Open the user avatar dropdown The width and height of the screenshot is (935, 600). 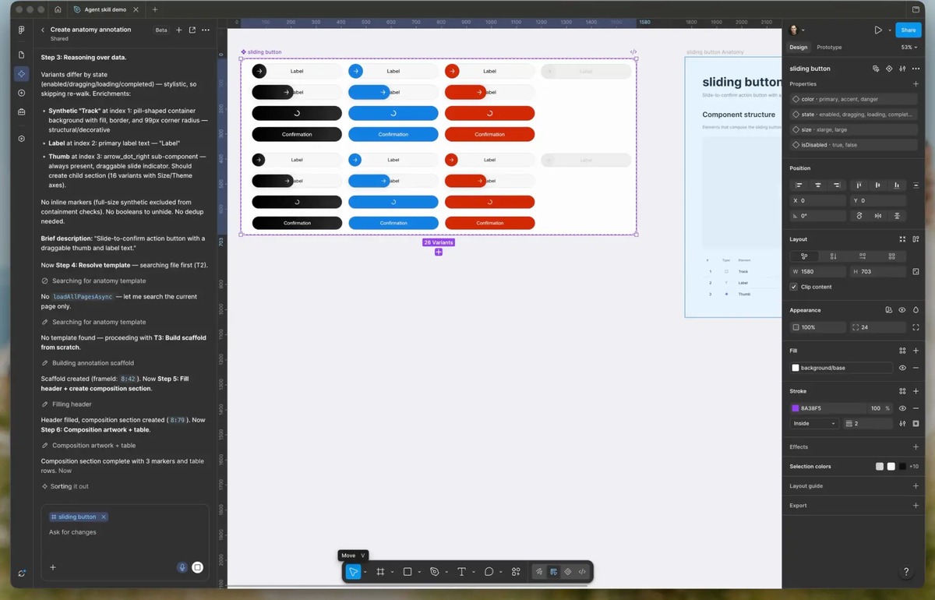point(796,30)
